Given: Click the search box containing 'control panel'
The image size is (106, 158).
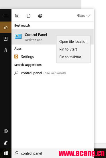Looking at the screenshot, I should tap(53, 153).
